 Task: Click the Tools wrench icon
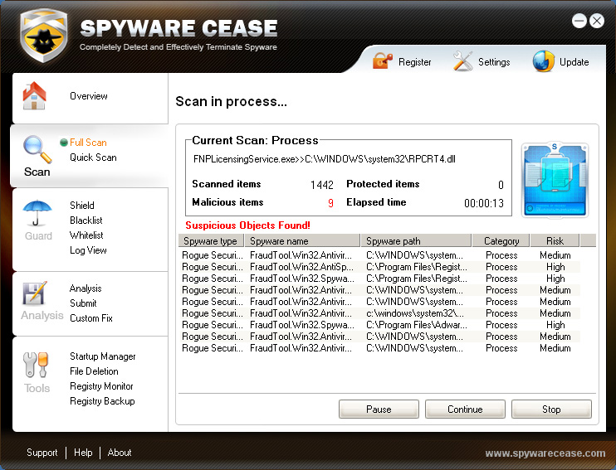pos(36,365)
